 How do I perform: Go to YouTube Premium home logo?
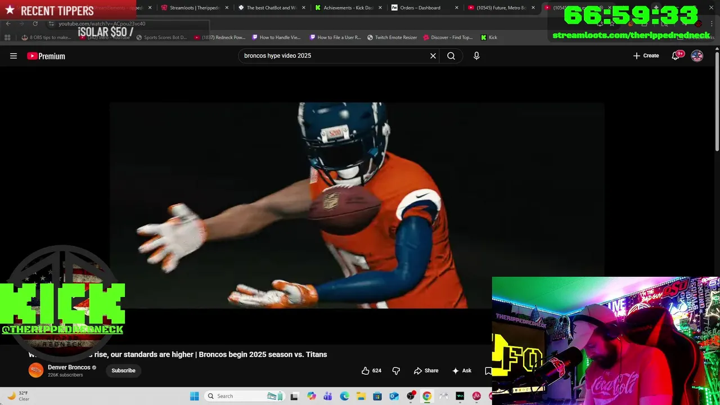[x=46, y=56]
